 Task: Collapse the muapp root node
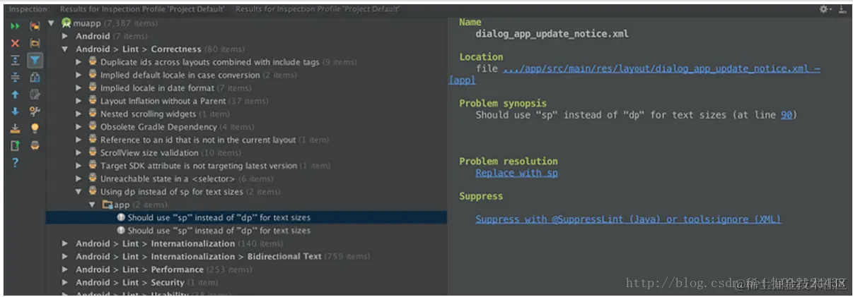click(52, 23)
